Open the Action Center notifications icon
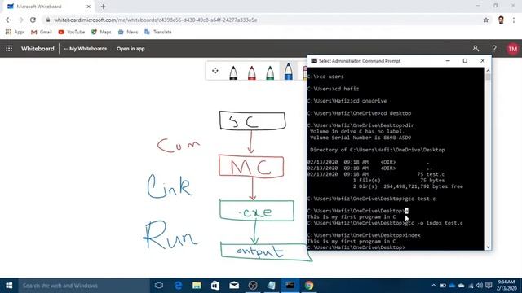The height and width of the screenshot is (293, 522). pos(489,286)
